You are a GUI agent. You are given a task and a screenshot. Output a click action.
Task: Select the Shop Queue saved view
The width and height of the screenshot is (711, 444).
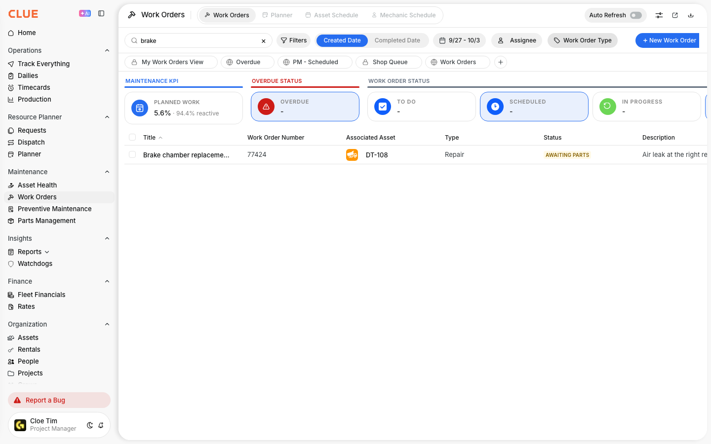(389, 62)
